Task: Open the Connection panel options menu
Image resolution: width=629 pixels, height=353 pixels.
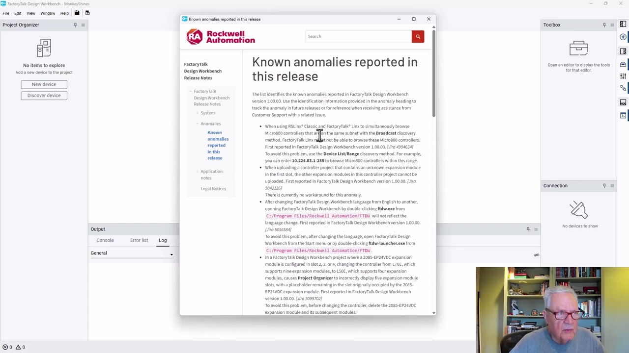Action: 612,186
